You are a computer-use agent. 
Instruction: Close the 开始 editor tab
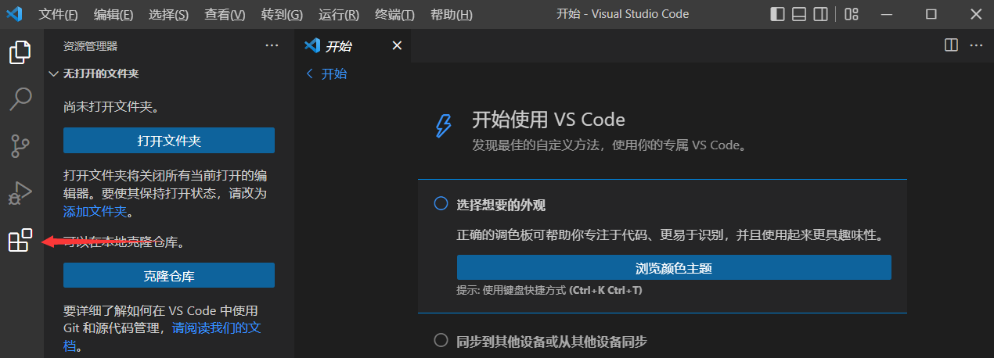(397, 45)
